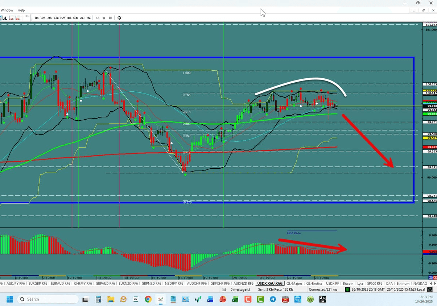The width and height of the screenshot is (437, 306).
Task: Click the message envelope icon in the status bar
Action: (223, 289)
